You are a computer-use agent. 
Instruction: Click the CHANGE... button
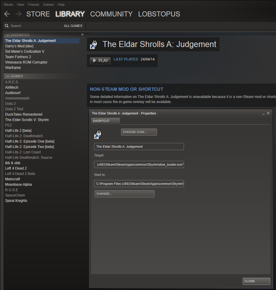124,194
